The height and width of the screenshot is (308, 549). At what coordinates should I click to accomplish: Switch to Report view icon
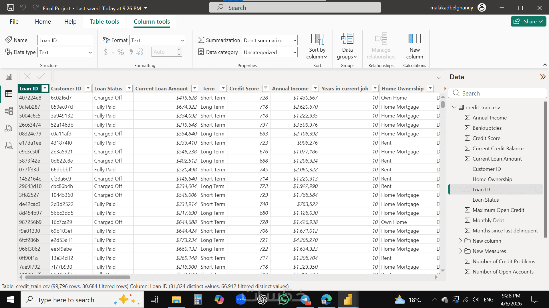click(9, 77)
